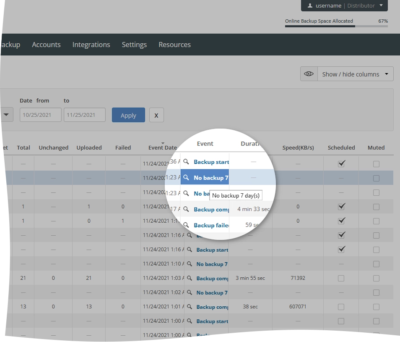Click the eye icon beside Show / hide columns
Viewport: 400px width, 342px height.
click(x=309, y=74)
